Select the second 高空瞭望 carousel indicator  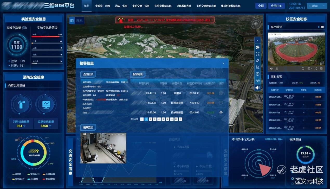(322, 27)
